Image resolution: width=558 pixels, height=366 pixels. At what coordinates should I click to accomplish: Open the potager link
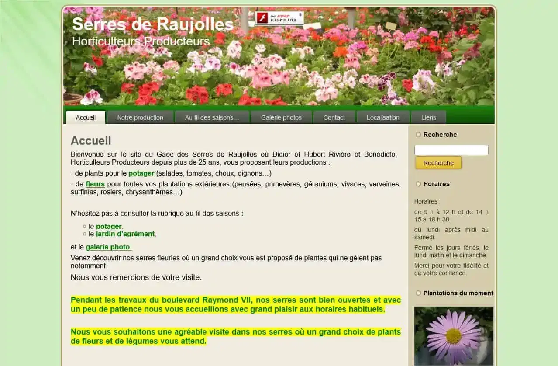[x=141, y=173]
